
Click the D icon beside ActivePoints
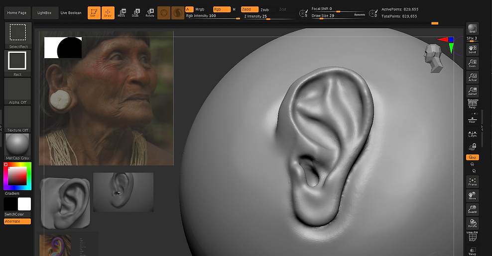373,13
